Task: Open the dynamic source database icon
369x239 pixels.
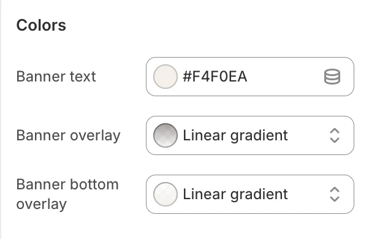Action: (x=332, y=77)
